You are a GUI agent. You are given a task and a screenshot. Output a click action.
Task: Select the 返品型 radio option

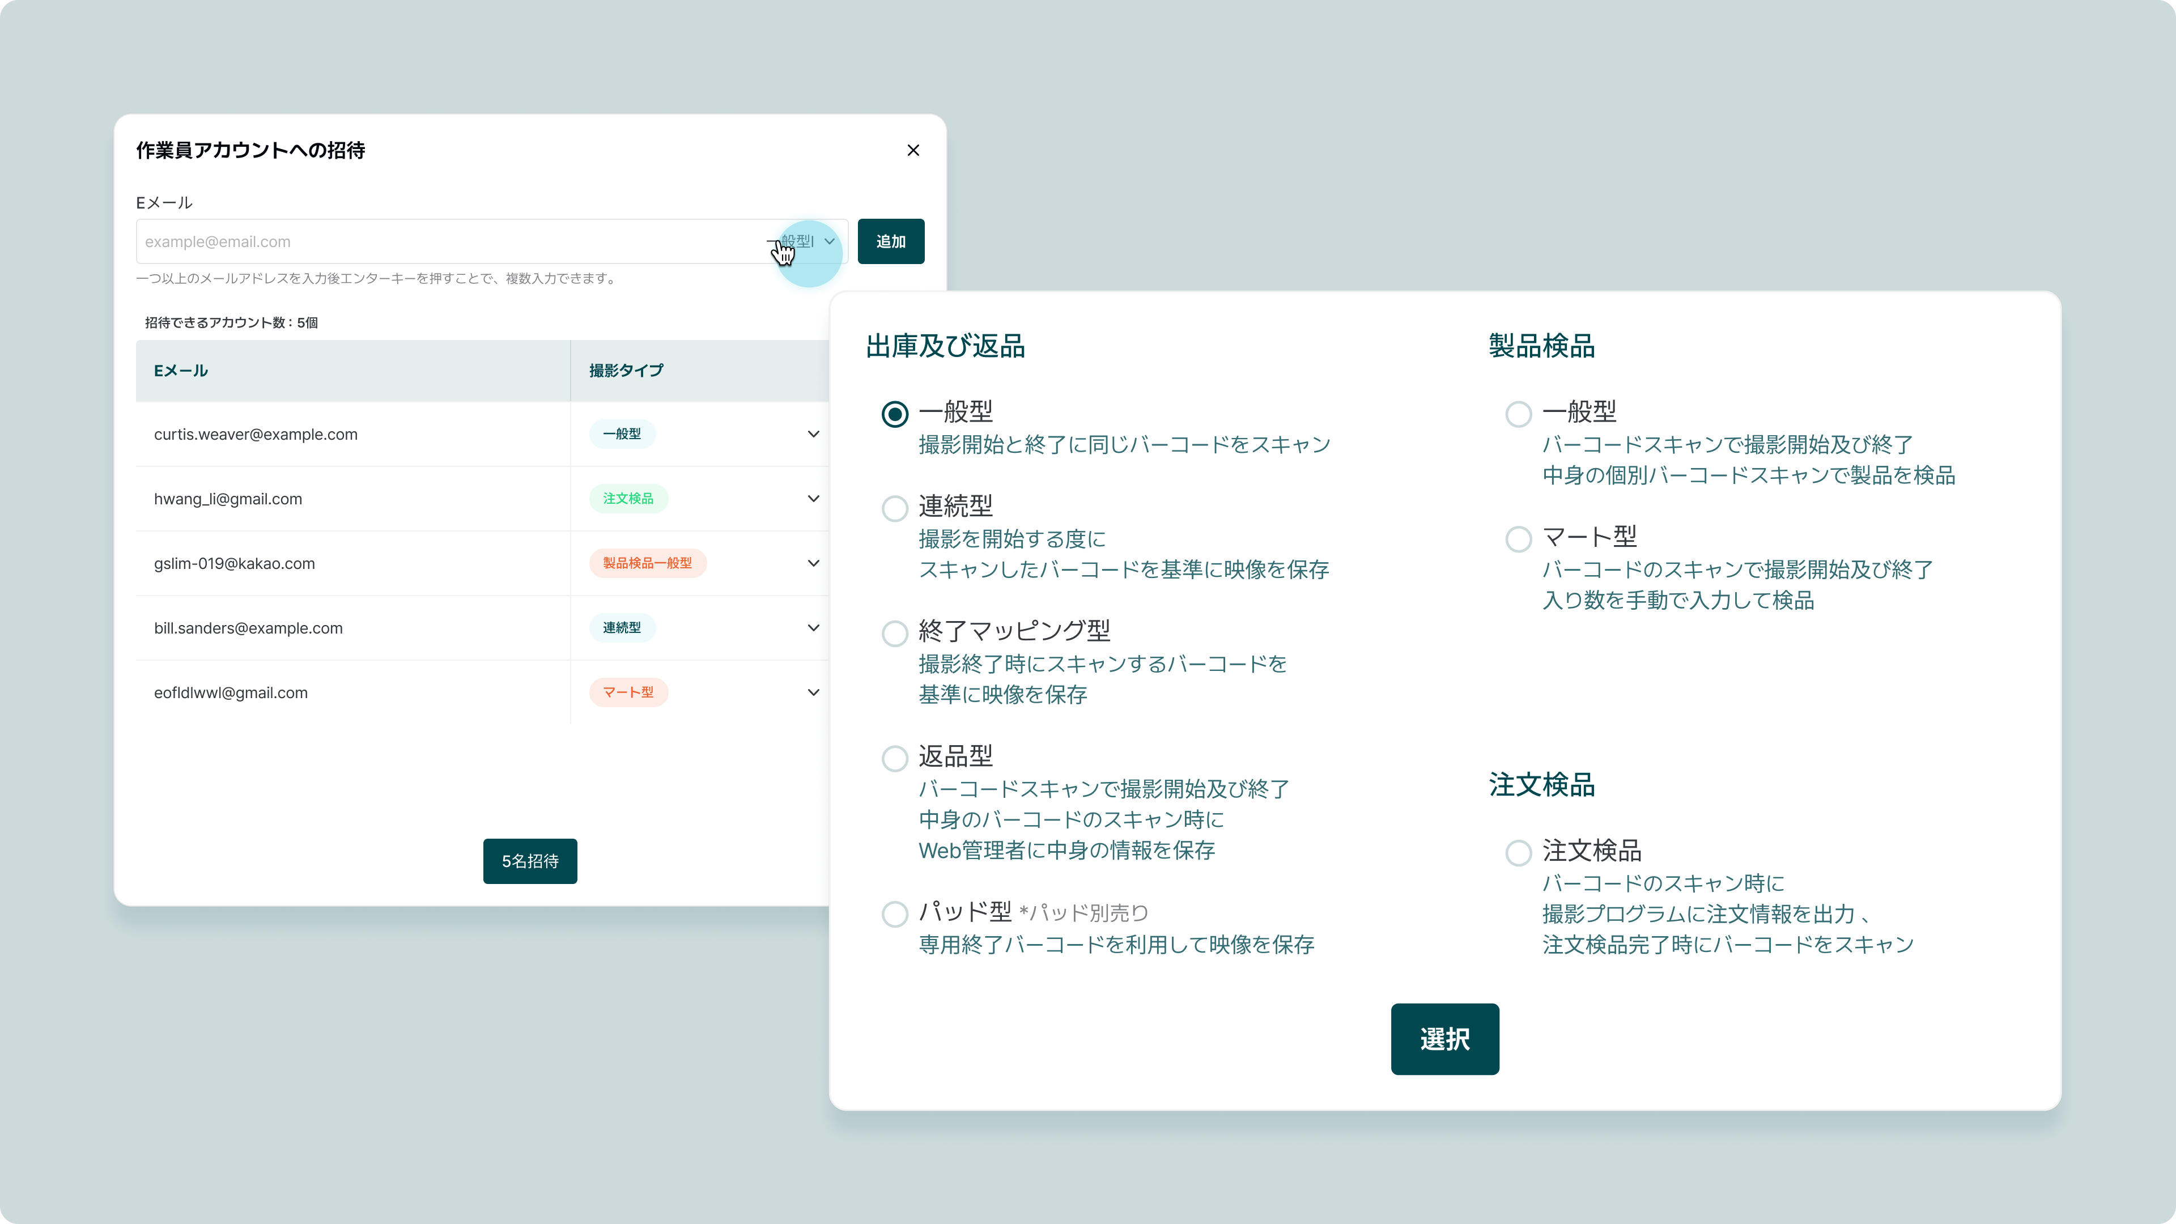point(895,759)
